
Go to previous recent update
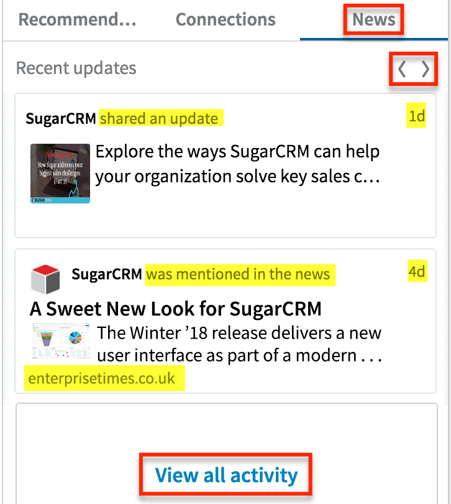point(402,70)
